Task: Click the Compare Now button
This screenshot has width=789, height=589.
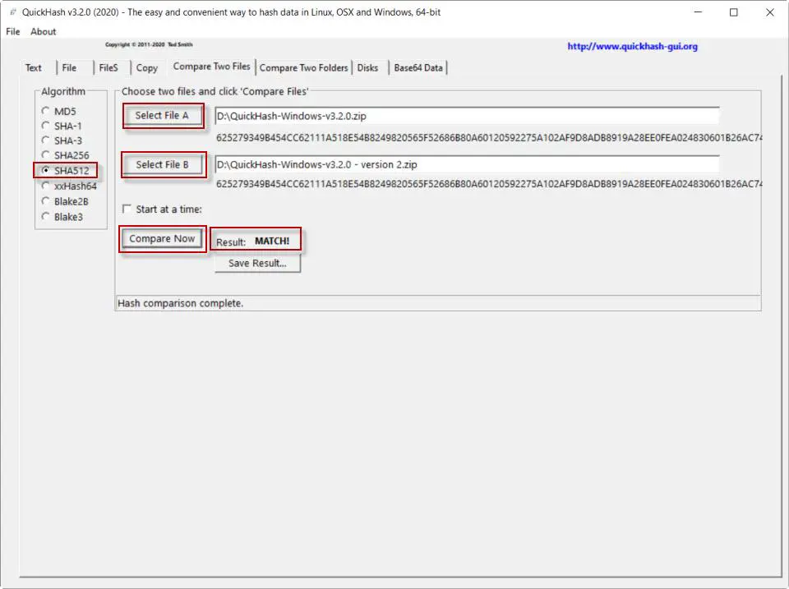Action: (x=162, y=238)
